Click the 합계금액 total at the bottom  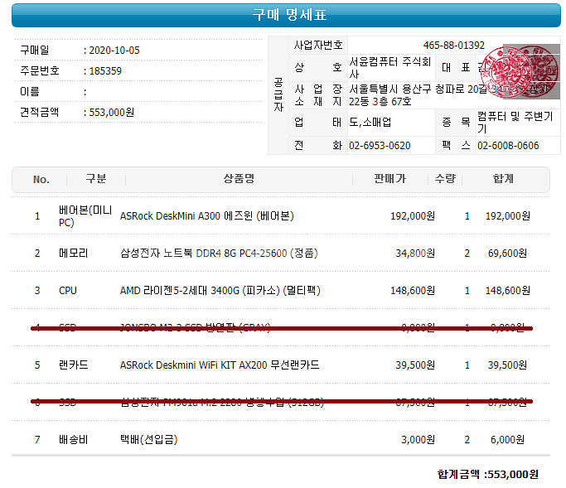487,475
